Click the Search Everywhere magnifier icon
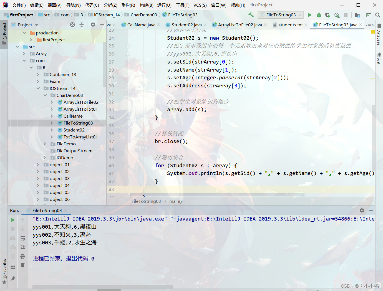The image size is (383, 291). point(378,15)
